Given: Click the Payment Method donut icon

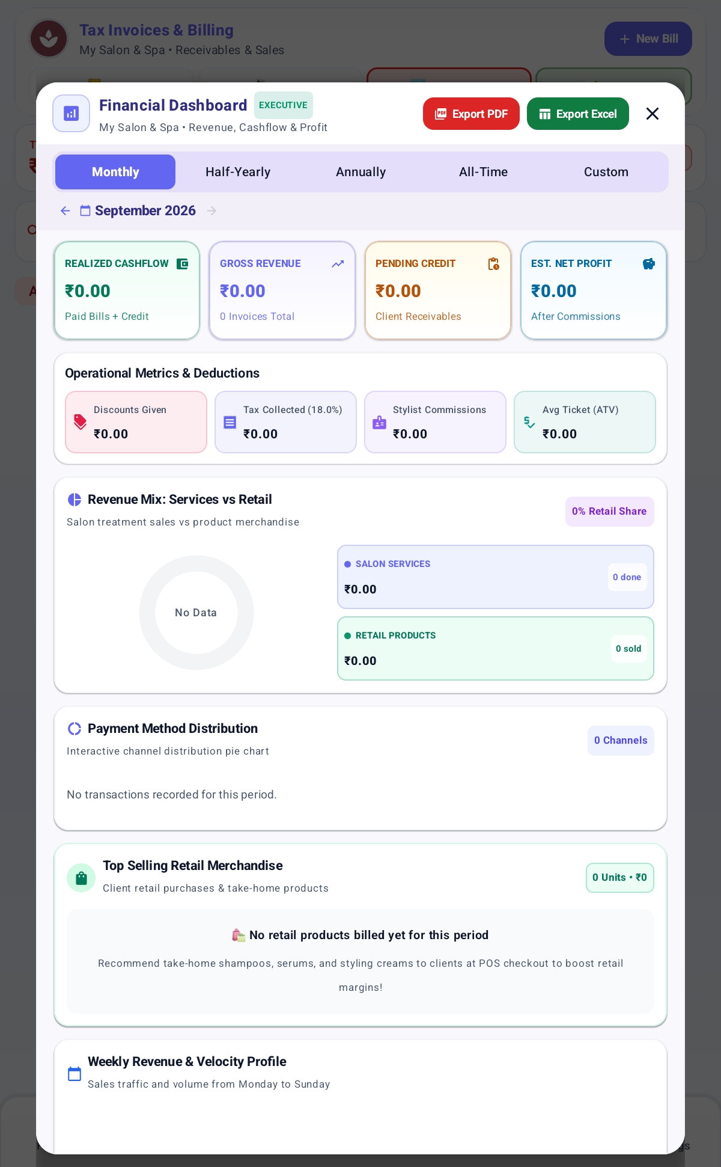Looking at the screenshot, I should click(x=75, y=729).
